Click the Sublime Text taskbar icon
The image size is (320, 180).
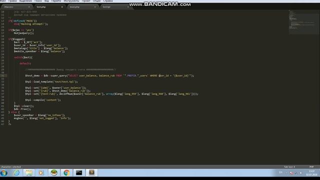click(x=91, y=172)
